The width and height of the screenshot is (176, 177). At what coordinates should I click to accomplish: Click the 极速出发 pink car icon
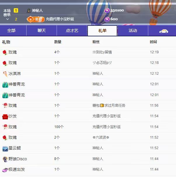(5, 170)
